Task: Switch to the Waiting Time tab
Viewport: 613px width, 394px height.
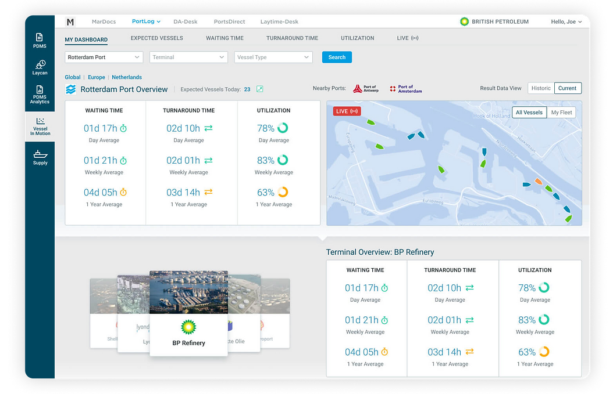Action: coord(225,38)
